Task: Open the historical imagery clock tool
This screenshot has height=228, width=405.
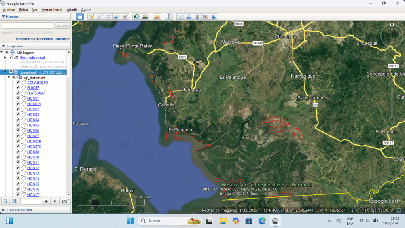Action: 136,17
